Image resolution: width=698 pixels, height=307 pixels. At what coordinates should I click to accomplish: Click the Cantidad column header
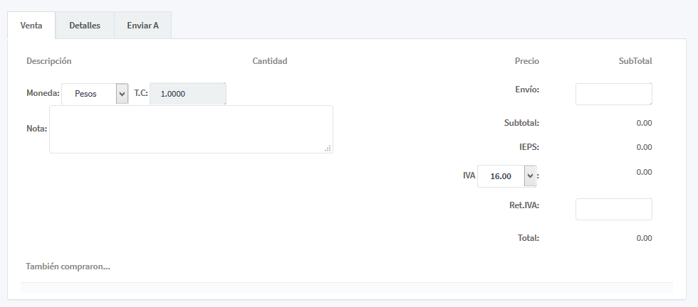[x=270, y=61]
